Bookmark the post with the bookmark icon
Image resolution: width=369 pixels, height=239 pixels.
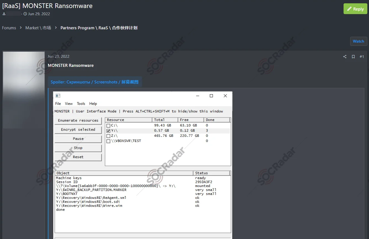tap(353, 57)
